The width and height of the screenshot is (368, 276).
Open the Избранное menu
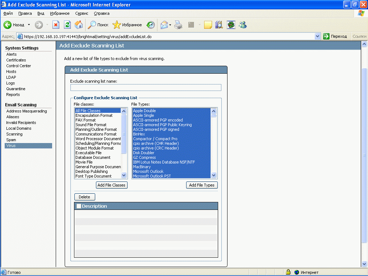[x=60, y=13]
